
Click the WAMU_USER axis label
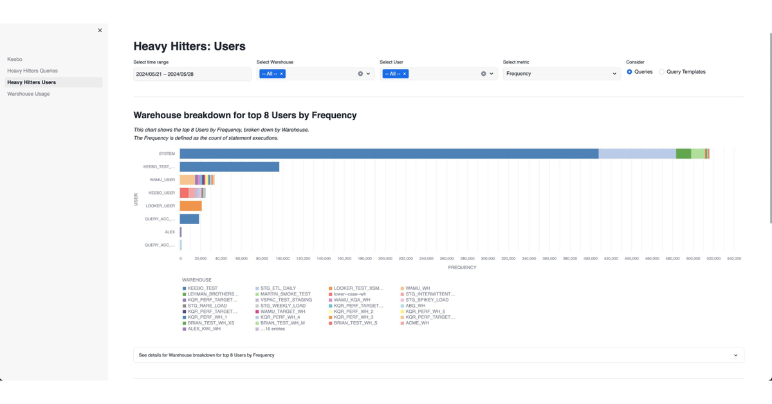(x=162, y=180)
